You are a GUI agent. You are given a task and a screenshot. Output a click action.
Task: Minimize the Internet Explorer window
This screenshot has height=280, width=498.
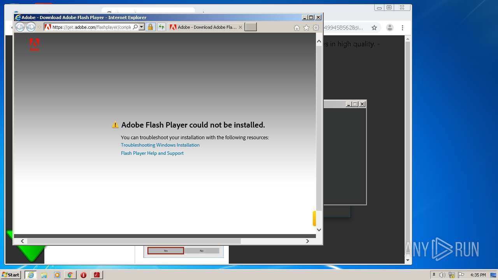coord(305,17)
